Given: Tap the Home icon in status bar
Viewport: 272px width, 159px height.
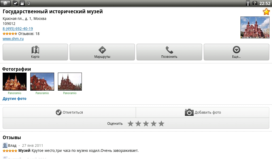Looking at the screenshot, I should point(5,3).
